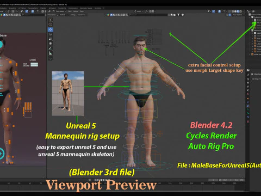This screenshot has width=261, height=196.
Task: Pick the Scale tool
Action: (51, 39)
